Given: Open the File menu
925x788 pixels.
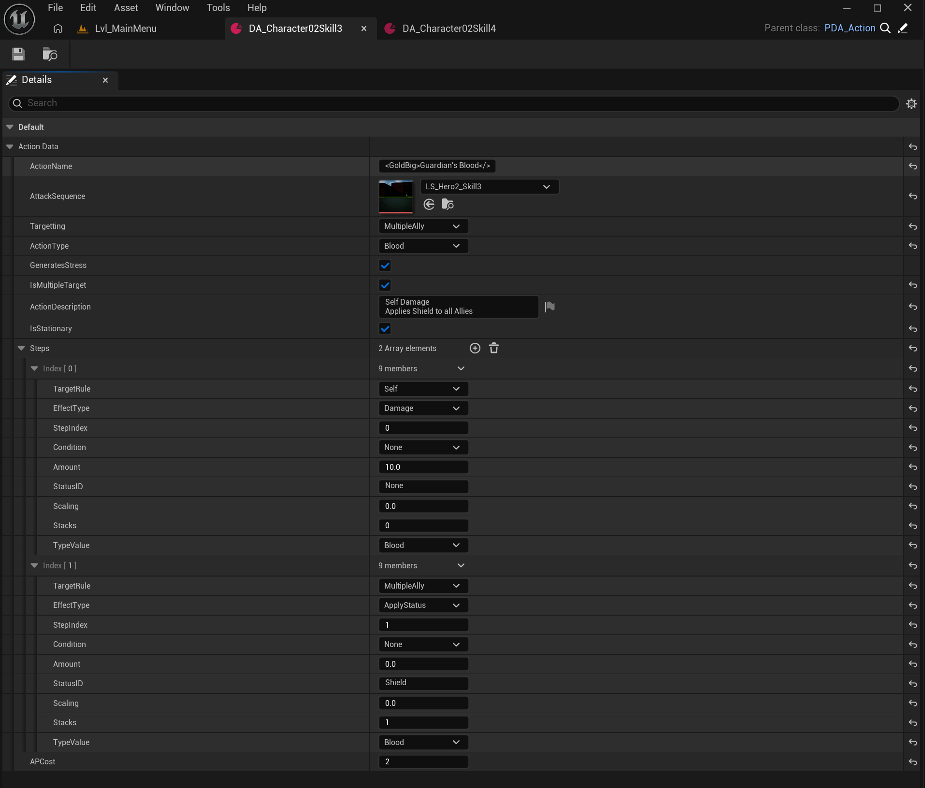Looking at the screenshot, I should (x=55, y=8).
